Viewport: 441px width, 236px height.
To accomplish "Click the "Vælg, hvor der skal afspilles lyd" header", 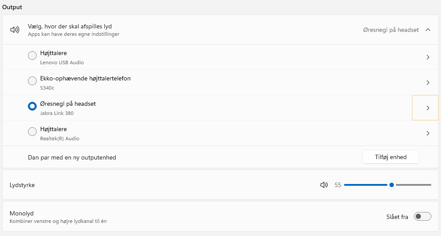I will pos(70,27).
